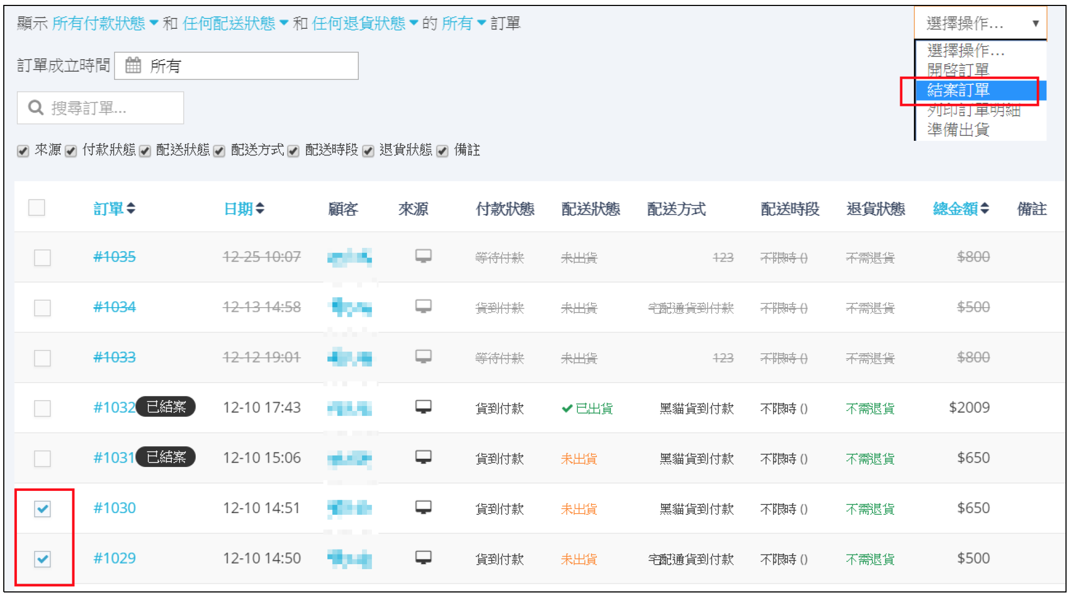The image size is (1072, 599).
Task: Open order #1030 link
Action: (x=114, y=508)
